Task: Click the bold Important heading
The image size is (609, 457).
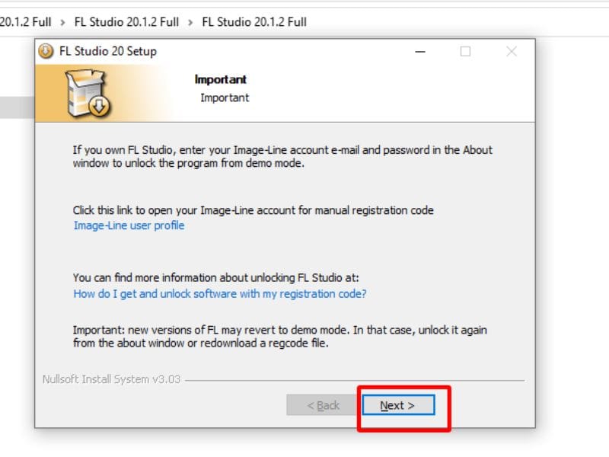Action: pos(221,79)
